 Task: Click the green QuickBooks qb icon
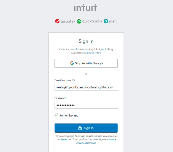point(79,21)
